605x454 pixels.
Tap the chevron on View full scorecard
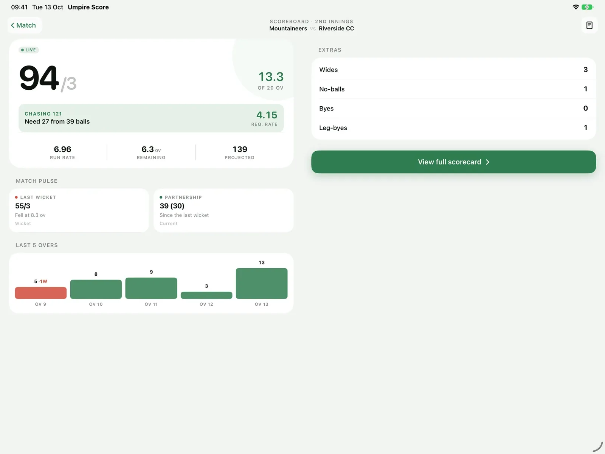[x=487, y=162]
